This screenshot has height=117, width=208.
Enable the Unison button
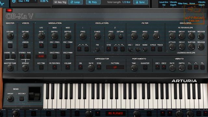(x=25, y=46)
